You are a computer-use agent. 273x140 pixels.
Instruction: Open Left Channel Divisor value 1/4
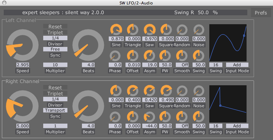click(x=55, y=38)
